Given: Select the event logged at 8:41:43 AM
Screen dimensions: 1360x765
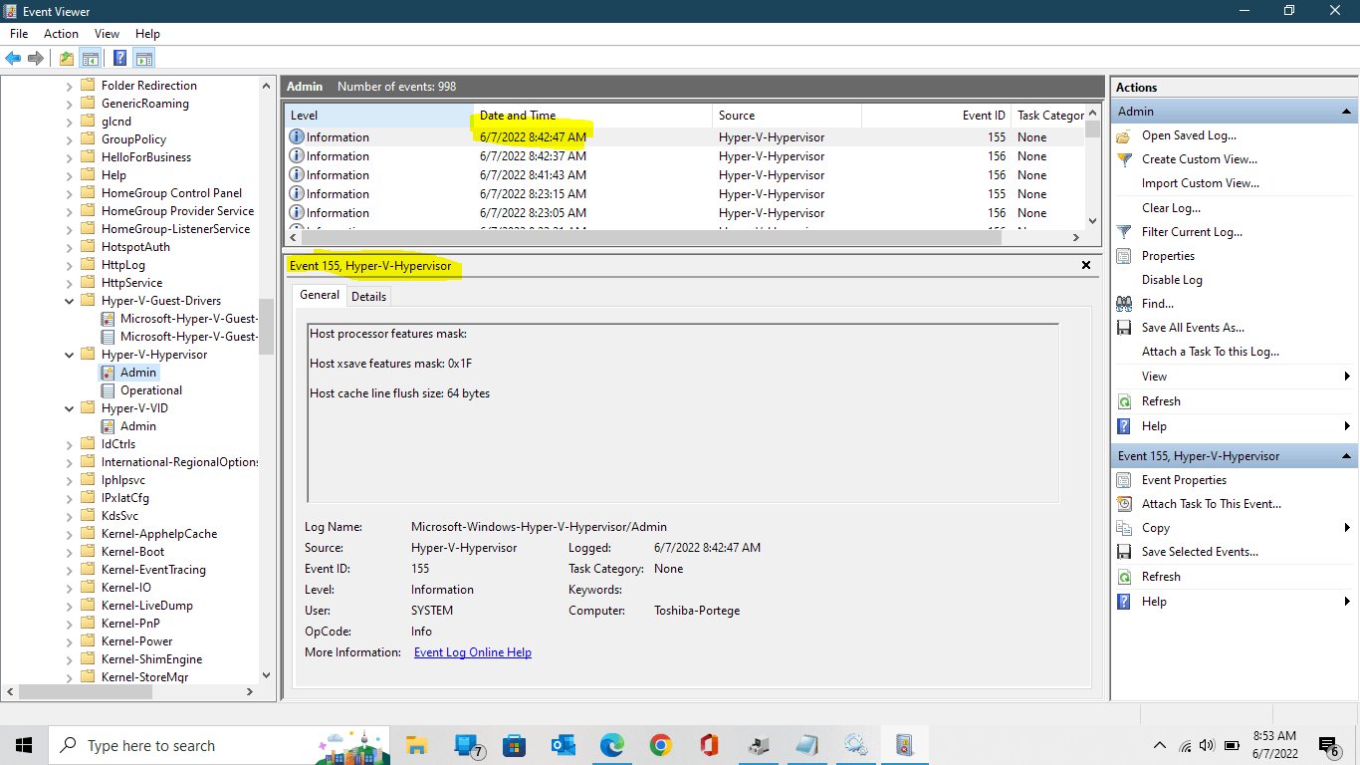Looking at the screenshot, I should 684,175.
